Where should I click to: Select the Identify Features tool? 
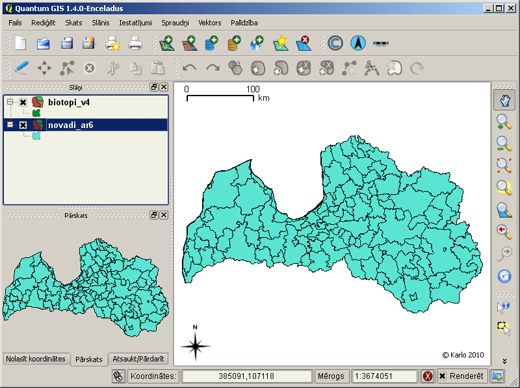pyautogui.click(x=504, y=307)
